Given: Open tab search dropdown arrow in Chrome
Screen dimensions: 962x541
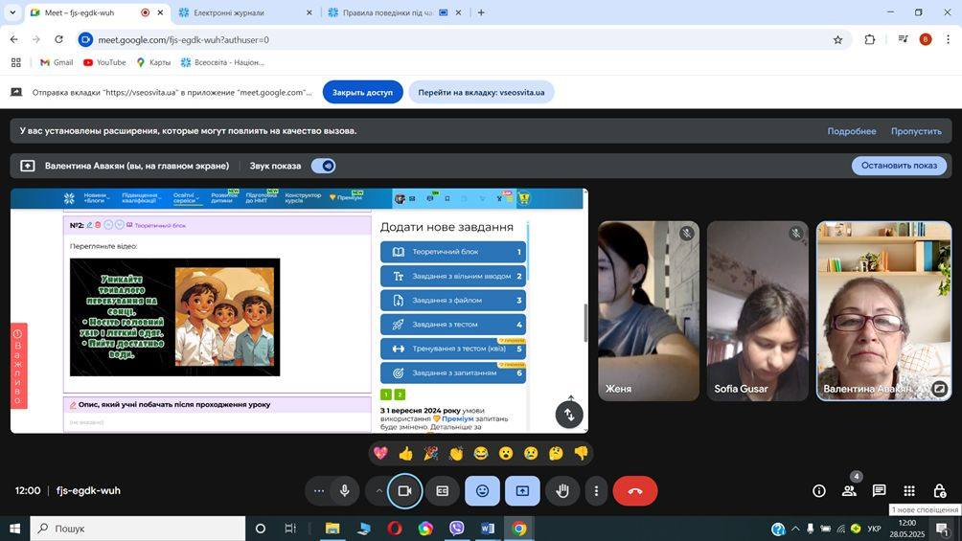Looking at the screenshot, I should click(x=12, y=12).
